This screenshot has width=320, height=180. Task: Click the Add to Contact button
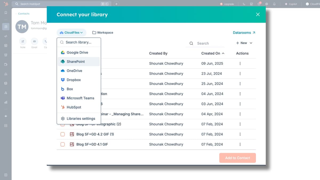coord(237,158)
